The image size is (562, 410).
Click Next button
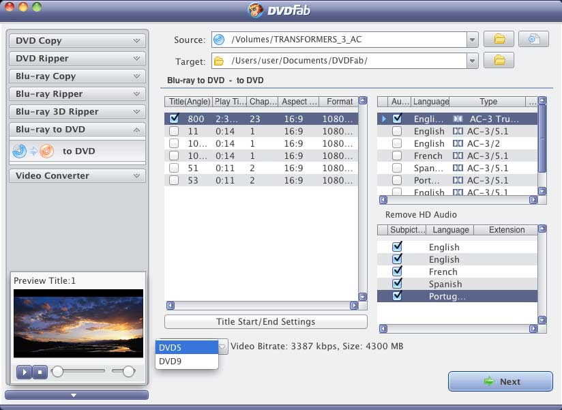click(x=501, y=381)
